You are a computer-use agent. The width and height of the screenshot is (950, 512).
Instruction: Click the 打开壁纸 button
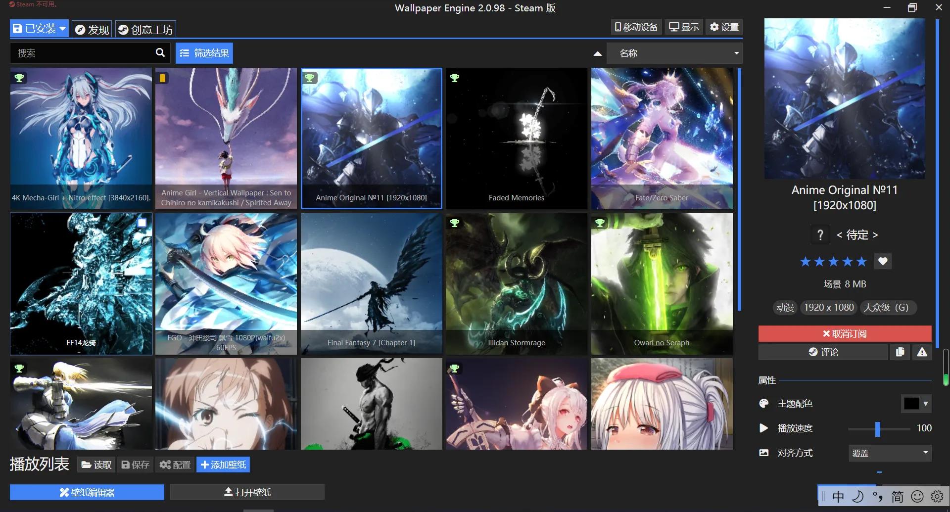tap(247, 492)
